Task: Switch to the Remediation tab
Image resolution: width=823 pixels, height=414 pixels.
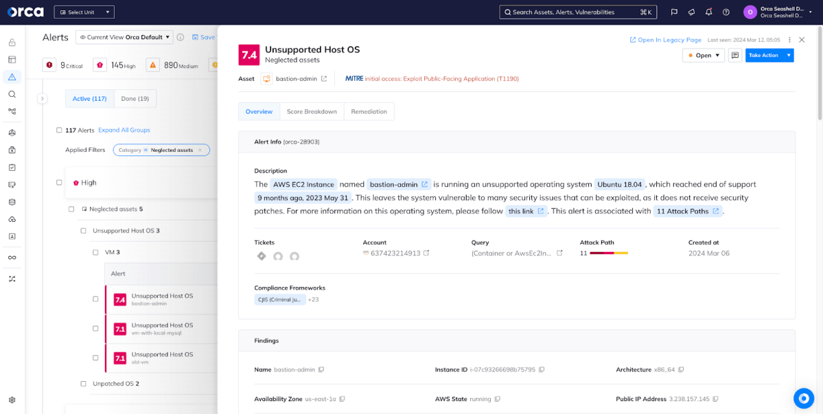Action: 369,112
